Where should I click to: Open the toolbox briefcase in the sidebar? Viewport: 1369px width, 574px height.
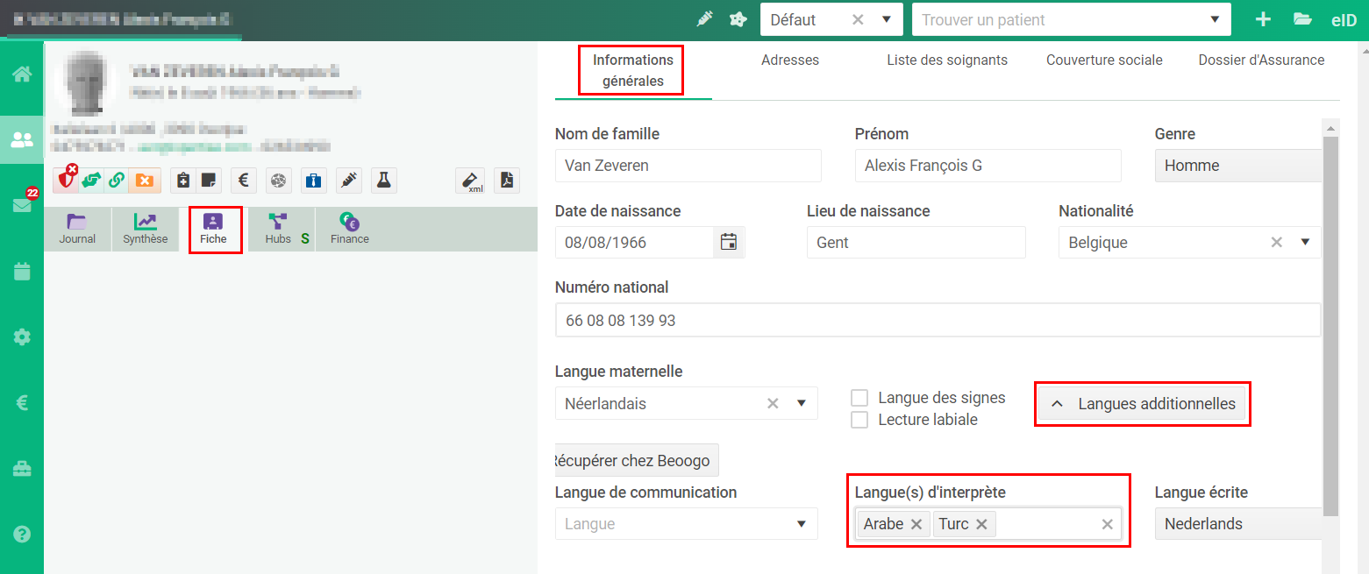point(22,468)
